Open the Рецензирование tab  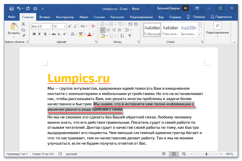point(141,17)
